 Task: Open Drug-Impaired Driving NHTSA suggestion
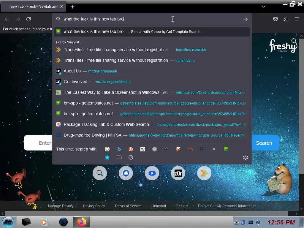tap(152, 135)
